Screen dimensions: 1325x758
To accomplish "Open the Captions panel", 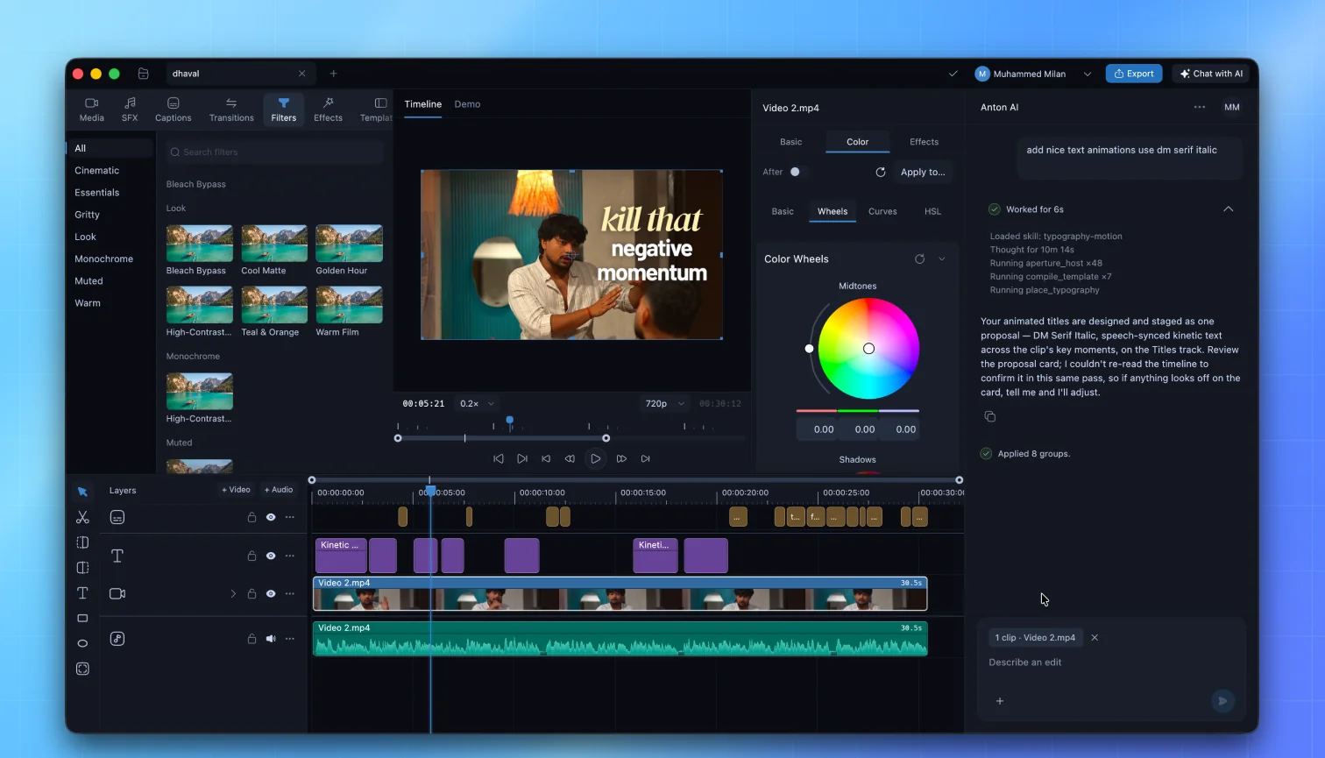I will coord(174,110).
